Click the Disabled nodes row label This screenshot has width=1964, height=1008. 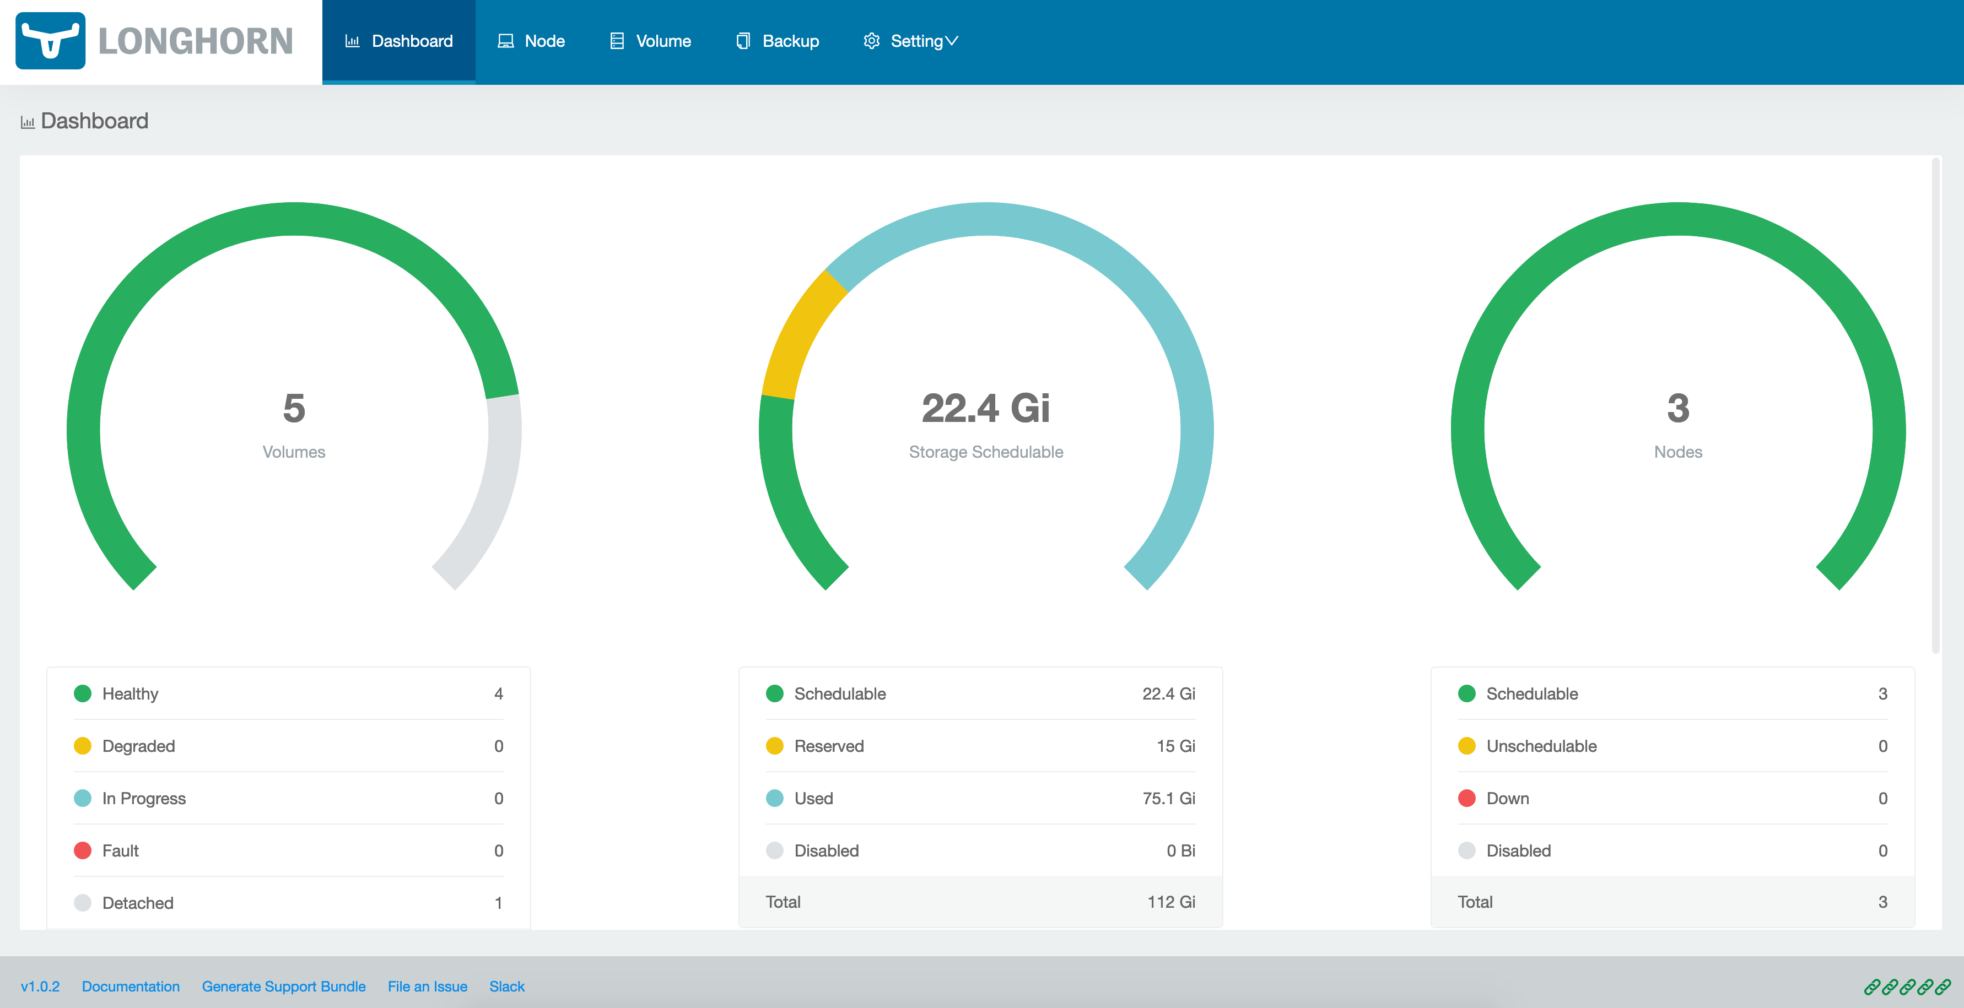(x=1518, y=850)
